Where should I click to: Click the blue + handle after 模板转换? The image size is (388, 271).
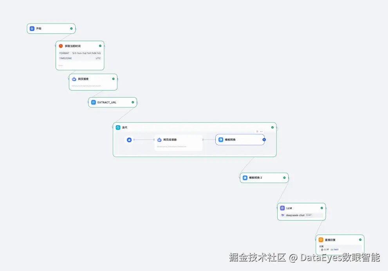coord(264,140)
